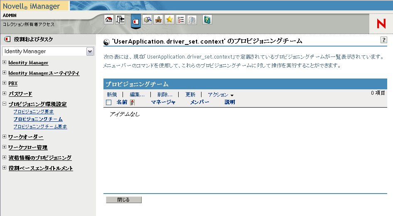
Task: Click the Exit/logout door icon
Action: point(120,20)
